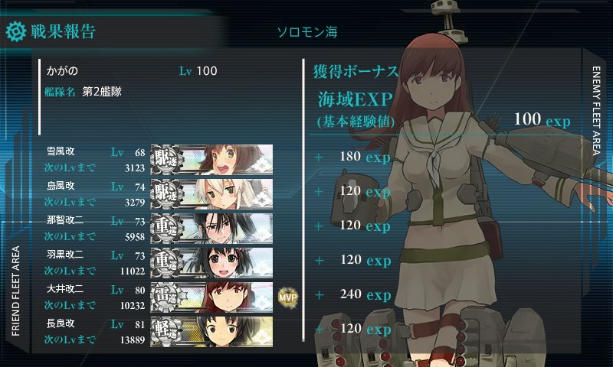Click the +240 exp MVP bonus row

tap(353, 294)
